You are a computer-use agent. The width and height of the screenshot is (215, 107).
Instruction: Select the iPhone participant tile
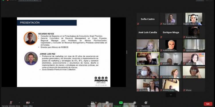pos(194,85)
